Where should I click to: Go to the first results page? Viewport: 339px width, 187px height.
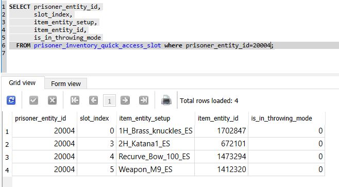click(x=75, y=100)
